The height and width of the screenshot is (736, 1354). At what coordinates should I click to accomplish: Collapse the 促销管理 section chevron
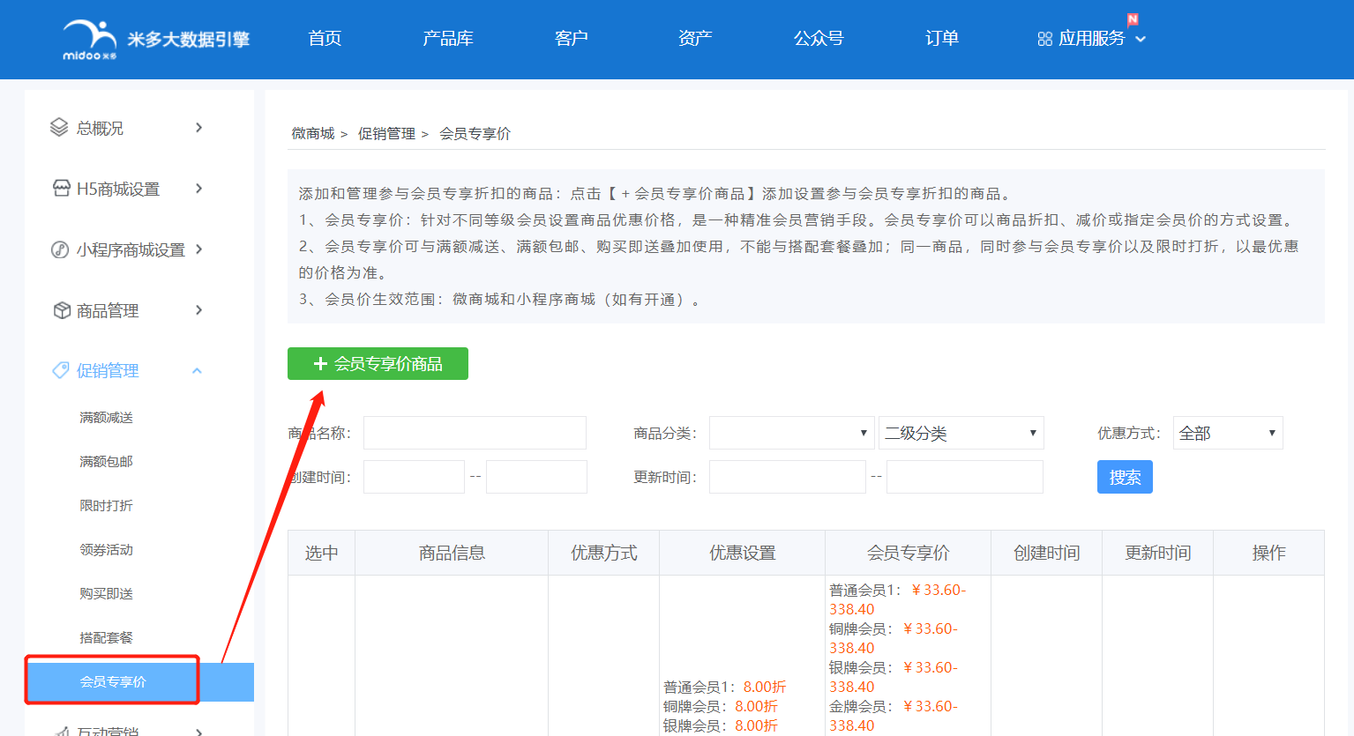coord(198,371)
